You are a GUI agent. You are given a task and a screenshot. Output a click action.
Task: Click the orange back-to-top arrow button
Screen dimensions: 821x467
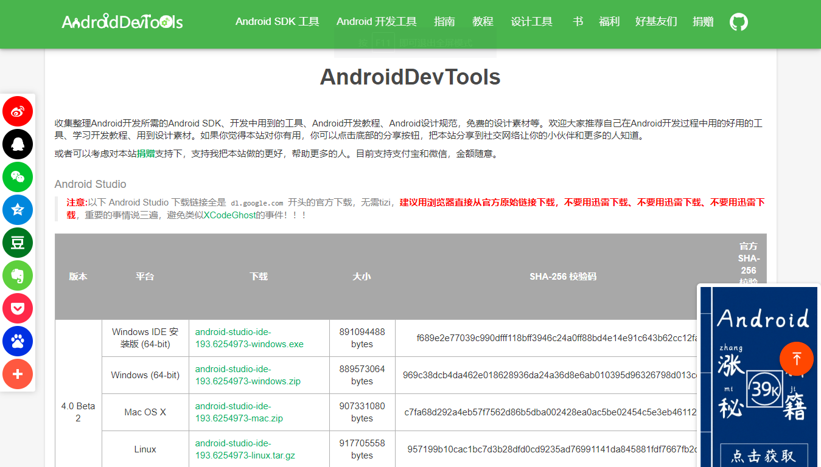click(797, 359)
